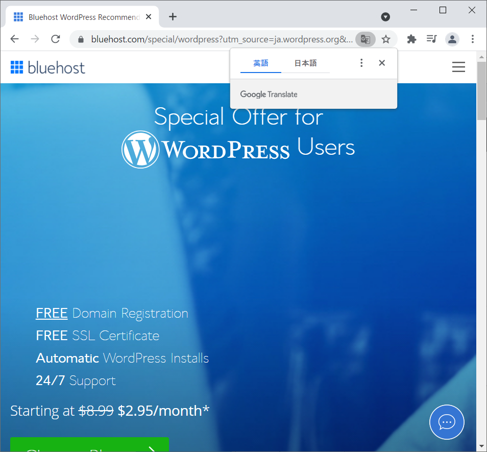Go back to the previous page

[x=14, y=39]
